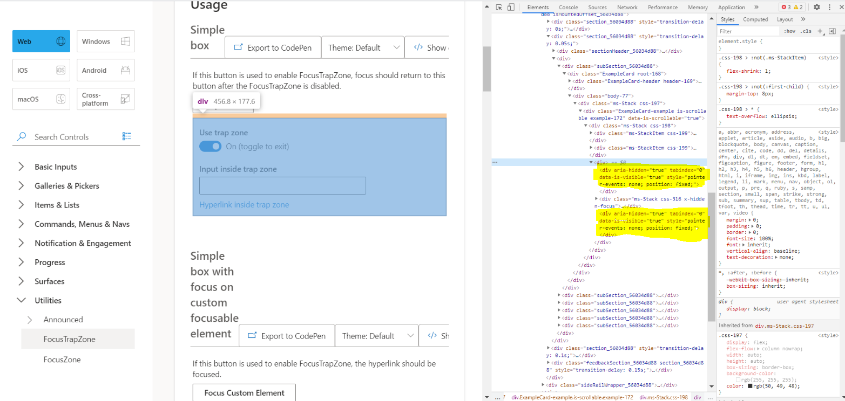Select the iOS platform tile

point(41,70)
